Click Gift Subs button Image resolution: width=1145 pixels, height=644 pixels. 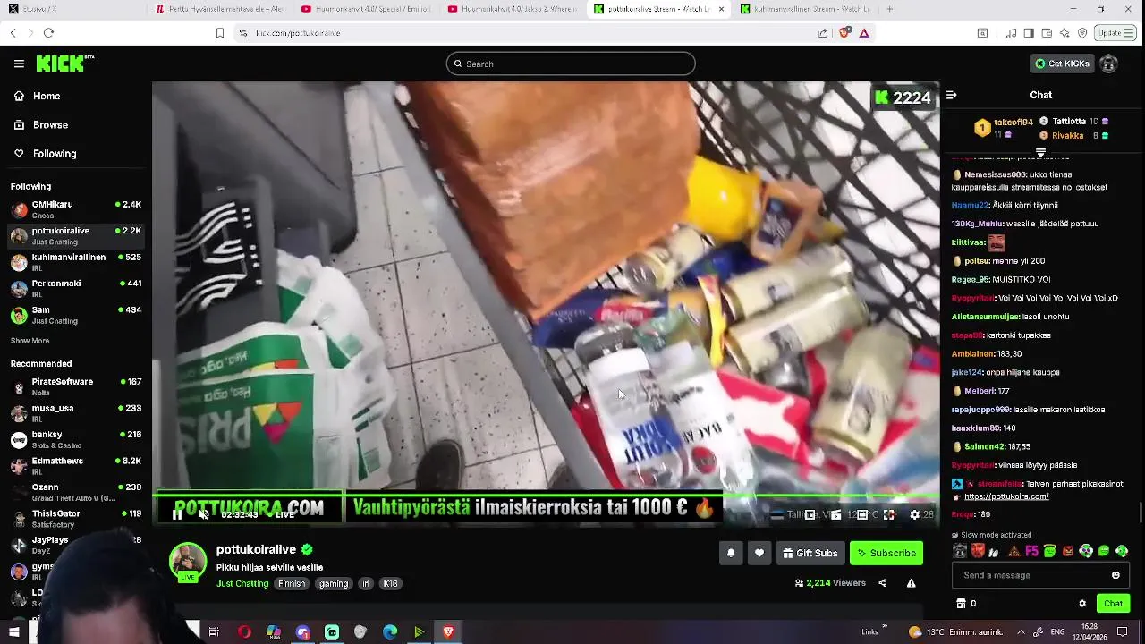click(810, 553)
